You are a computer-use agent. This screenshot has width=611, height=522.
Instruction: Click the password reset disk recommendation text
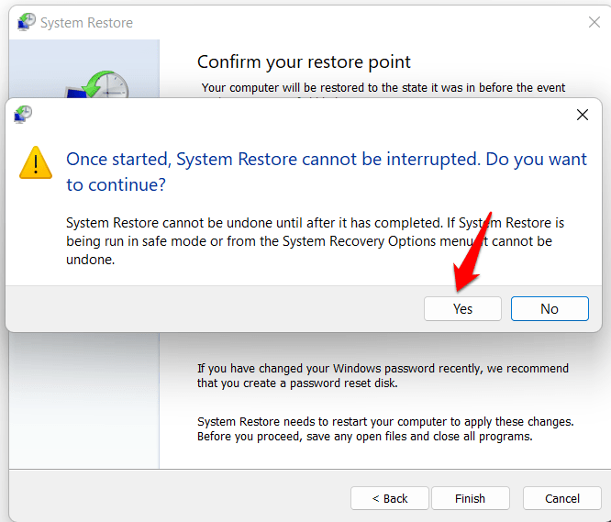(383, 375)
